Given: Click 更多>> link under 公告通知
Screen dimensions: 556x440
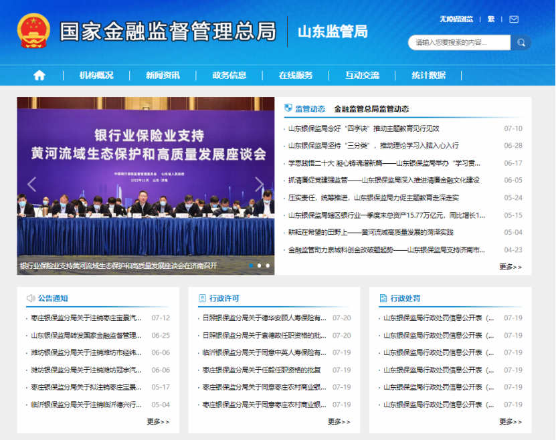Looking at the screenshot, I should point(157,421).
